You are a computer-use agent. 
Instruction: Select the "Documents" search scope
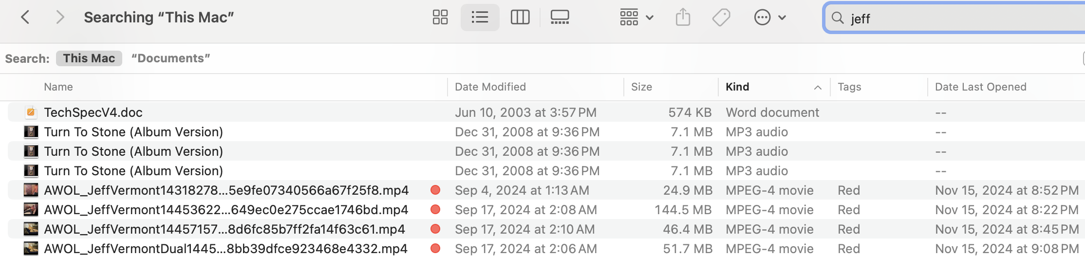tap(170, 58)
